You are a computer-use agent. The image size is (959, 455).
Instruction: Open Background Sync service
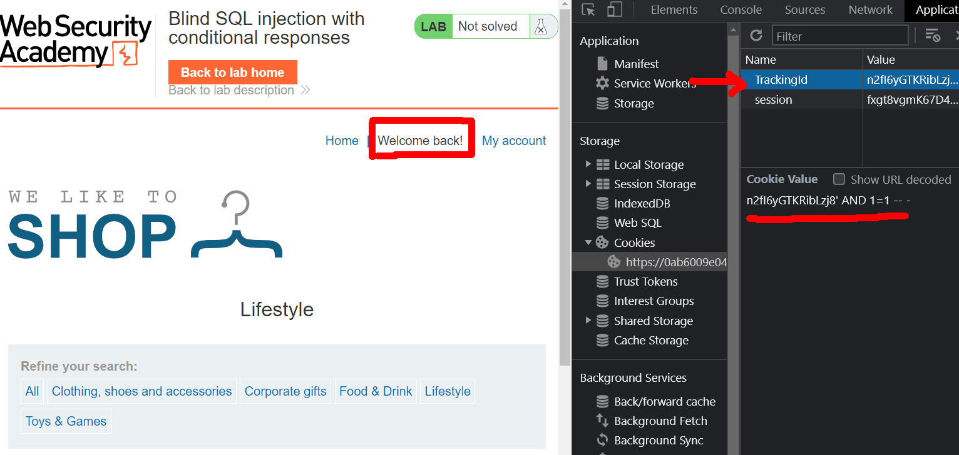659,440
